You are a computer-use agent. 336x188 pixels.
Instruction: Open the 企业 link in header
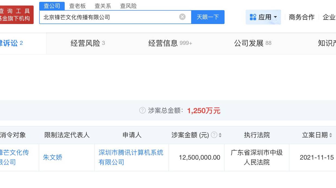[329, 17]
